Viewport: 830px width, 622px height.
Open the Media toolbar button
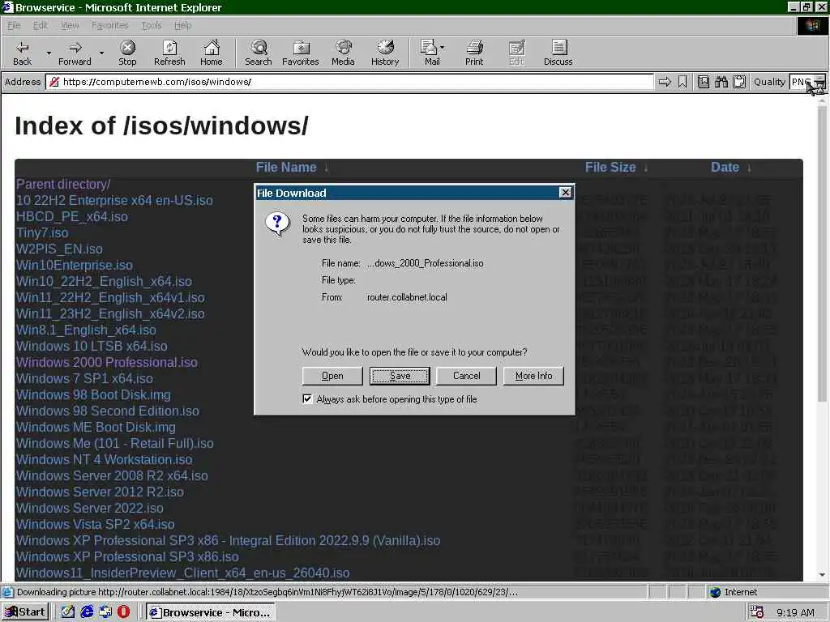tap(343, 53)
